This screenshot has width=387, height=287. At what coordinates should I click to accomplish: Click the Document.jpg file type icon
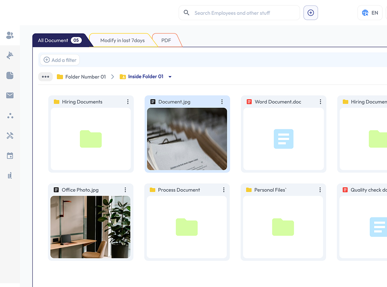[153, 102]
